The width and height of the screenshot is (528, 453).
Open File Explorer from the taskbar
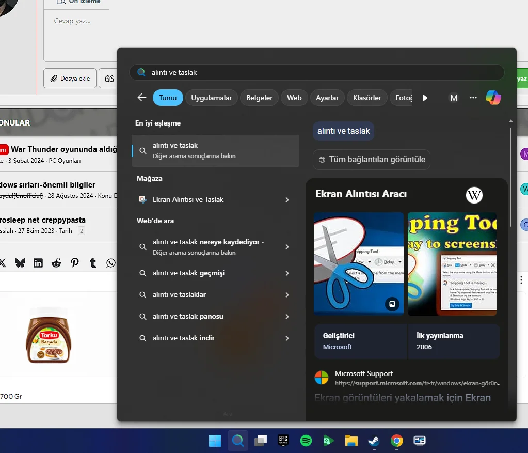pos(351,441)
